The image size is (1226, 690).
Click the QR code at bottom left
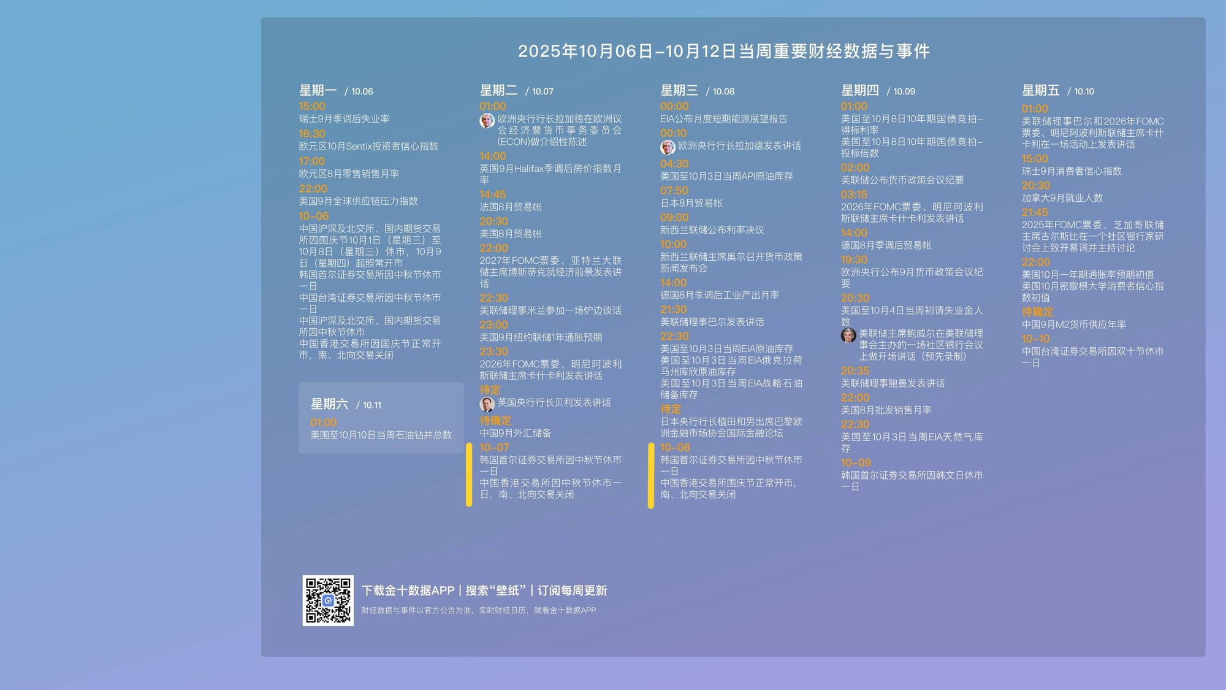tap(328, 600)
